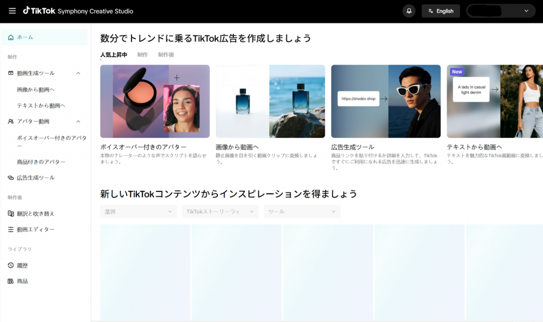Open the notifications bell

tap(409, 11)
